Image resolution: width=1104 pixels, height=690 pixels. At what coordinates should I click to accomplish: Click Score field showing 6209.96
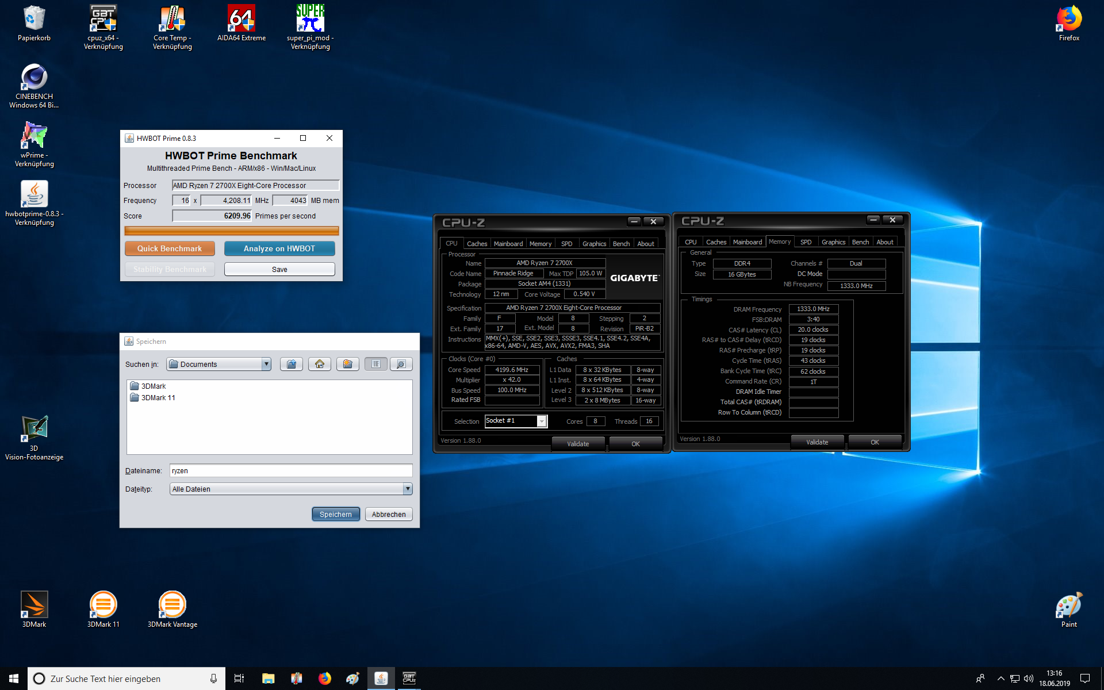pyautogui.click(x=212, y=216)
